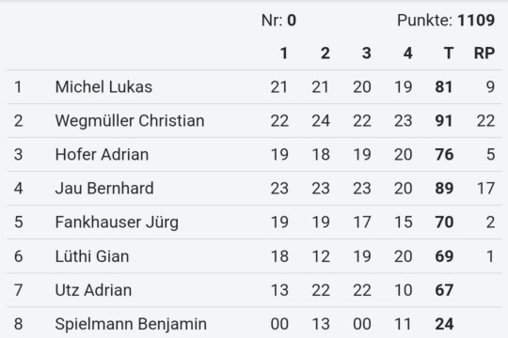Select the Hofer Adrian row
508x338 pixels.
pyautogui.click(x=254, y=155)
